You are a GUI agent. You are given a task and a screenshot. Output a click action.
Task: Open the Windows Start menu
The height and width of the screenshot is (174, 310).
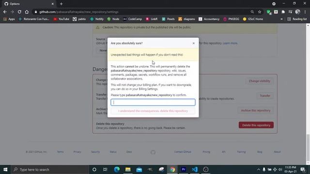(x=5, y=170)
